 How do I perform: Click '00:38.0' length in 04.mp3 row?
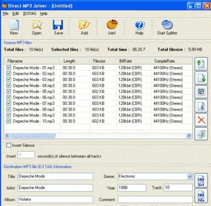point(69,85)
